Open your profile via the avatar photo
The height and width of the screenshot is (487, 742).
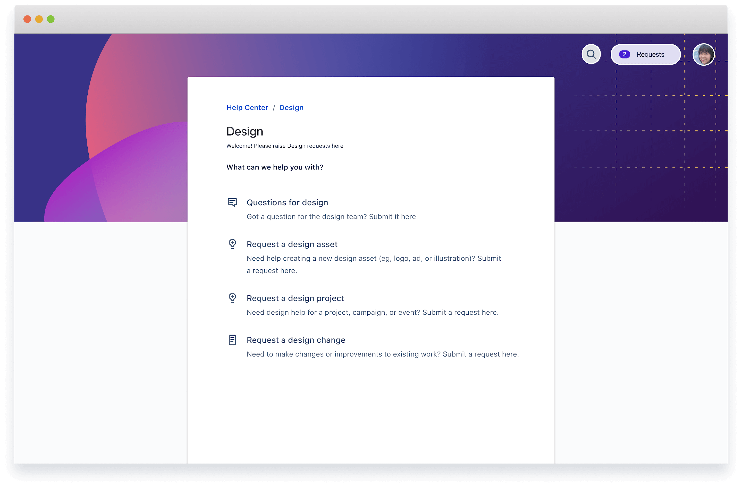tap(704, 55)
